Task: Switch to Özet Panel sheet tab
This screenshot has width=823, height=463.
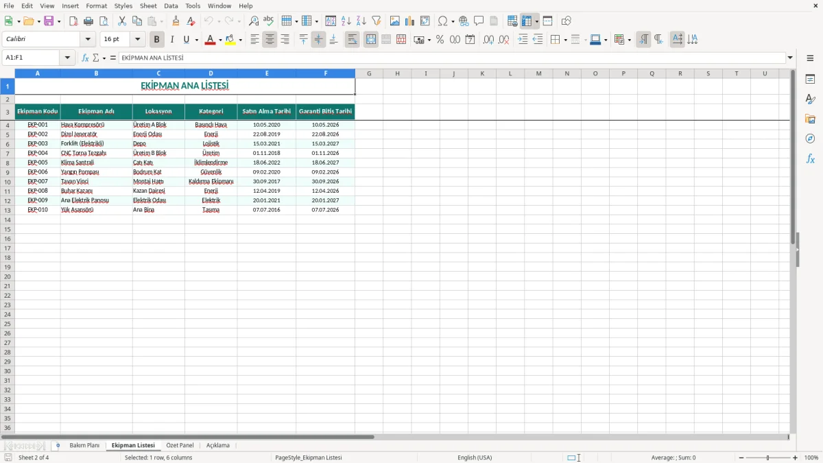Action: point(180,445)
